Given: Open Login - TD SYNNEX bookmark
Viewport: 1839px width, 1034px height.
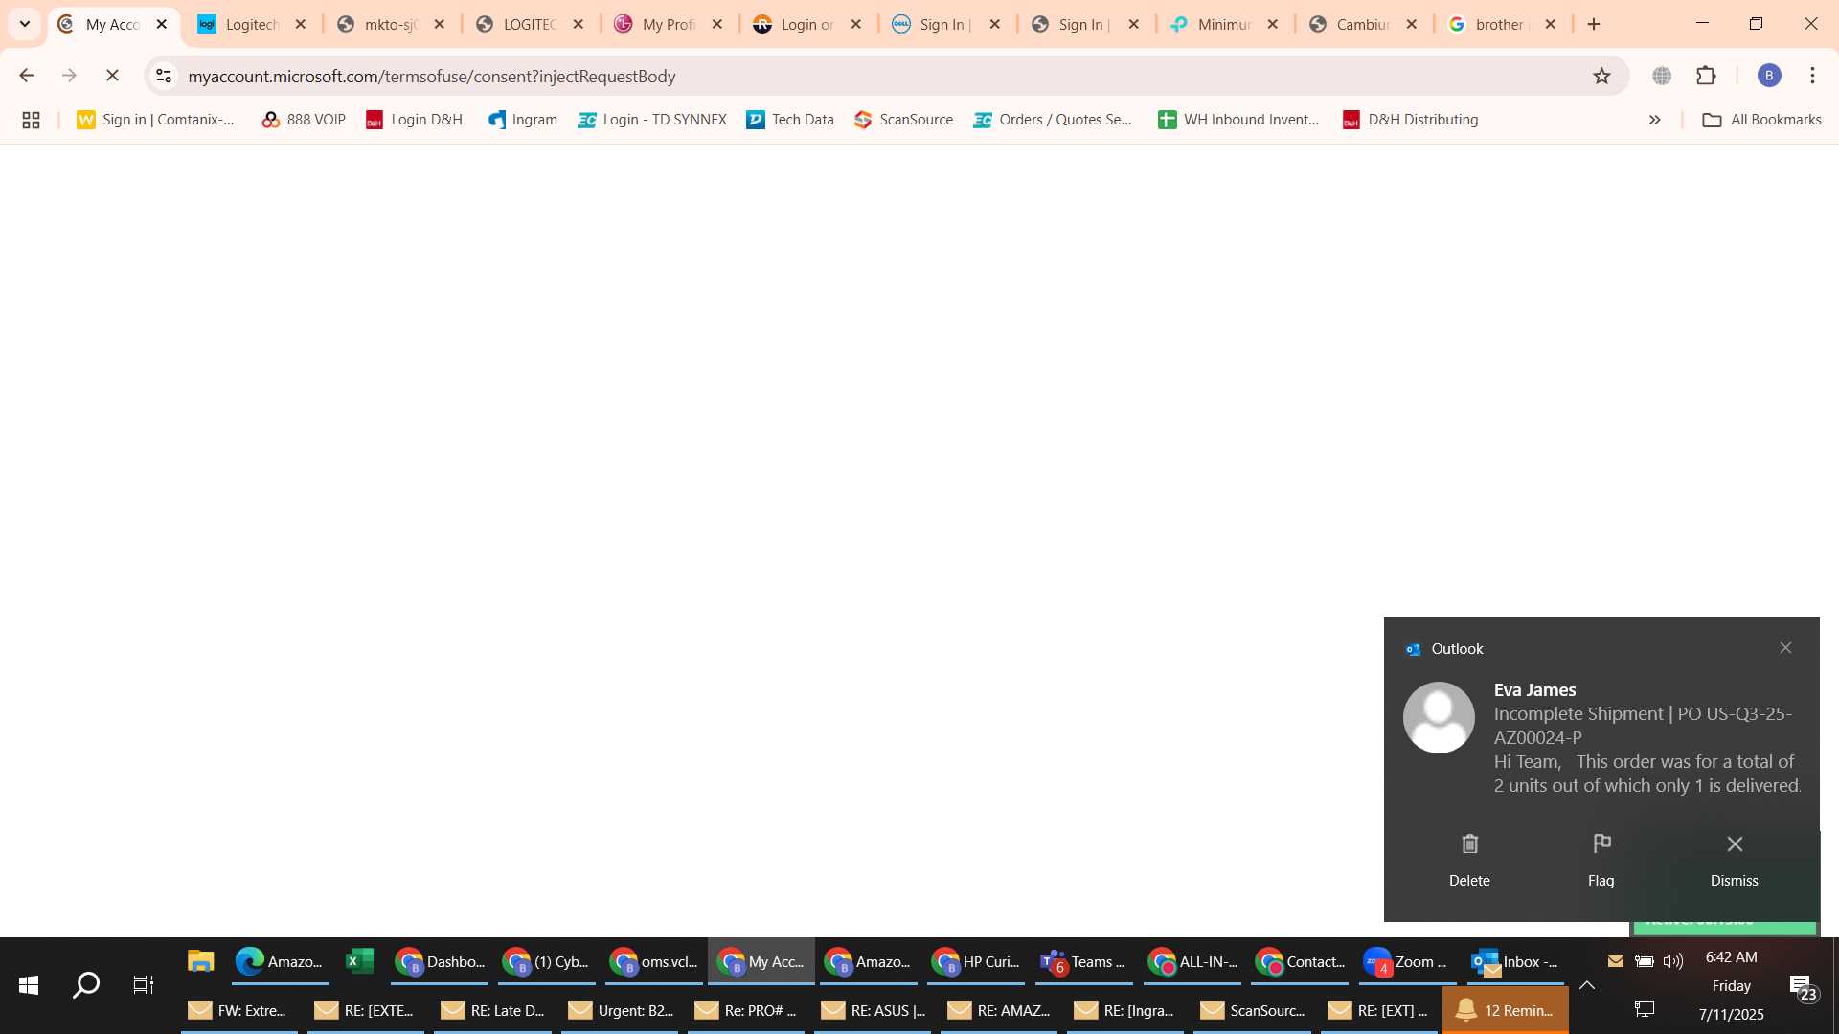Looking at the screenshot, I should click(x=652, y=120).
